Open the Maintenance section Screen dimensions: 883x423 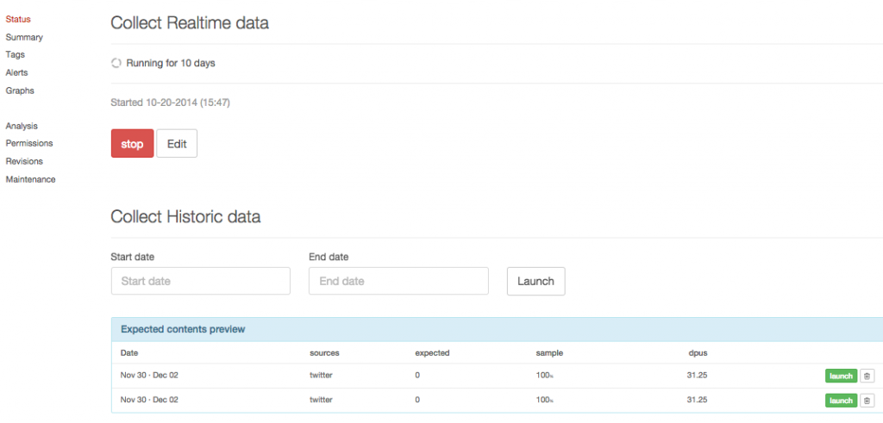click(30, 179)
